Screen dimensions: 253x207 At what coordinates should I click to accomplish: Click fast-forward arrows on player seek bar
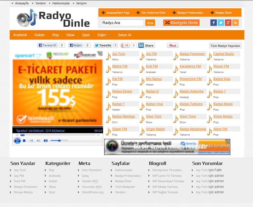tap(98, 135)
